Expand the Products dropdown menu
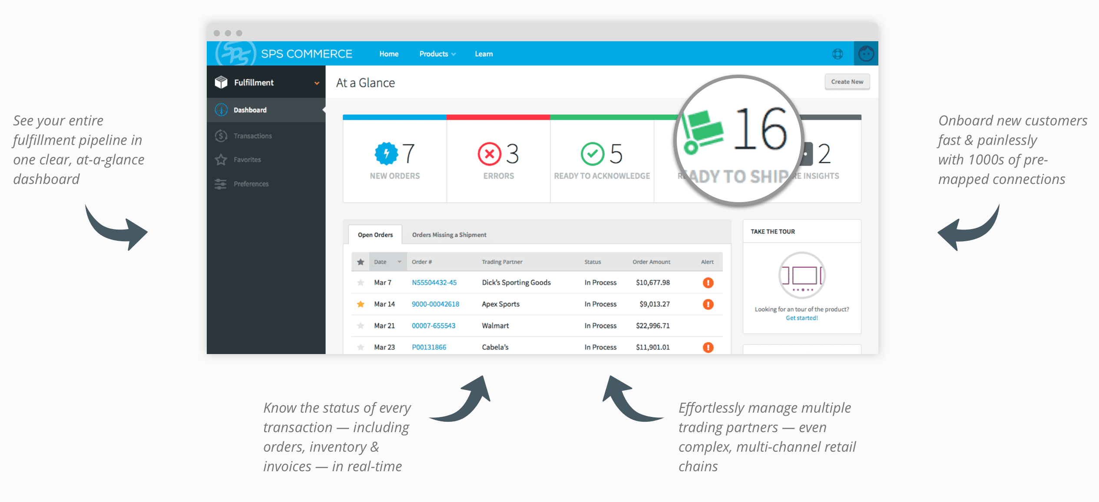1099x502 pixels. [437, 54]
